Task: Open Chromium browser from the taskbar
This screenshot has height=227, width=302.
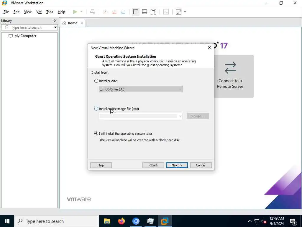Action: pos(136,221)
